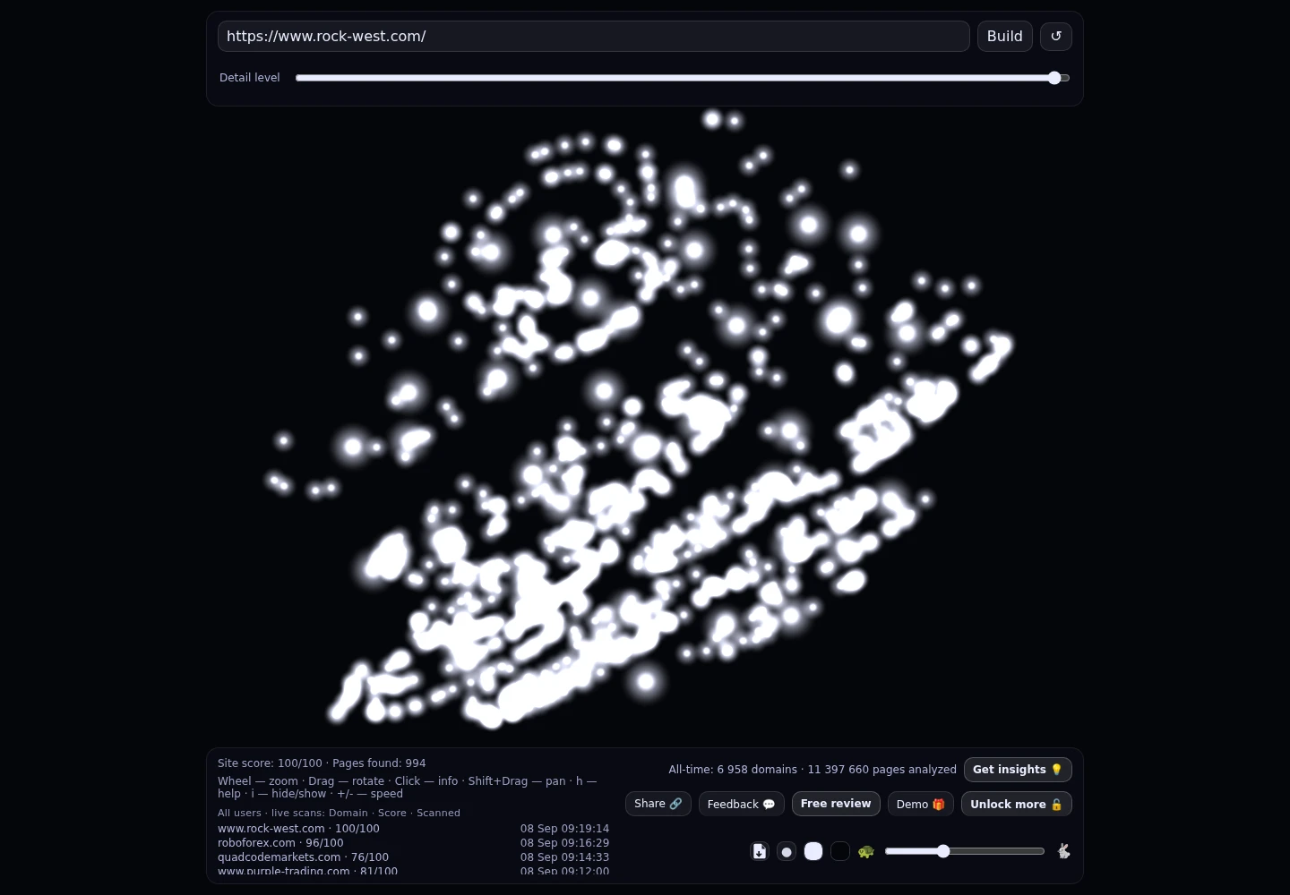Click the Build button
Viewport: 1290px width, 895px height.
click(x=1005, y=37)
